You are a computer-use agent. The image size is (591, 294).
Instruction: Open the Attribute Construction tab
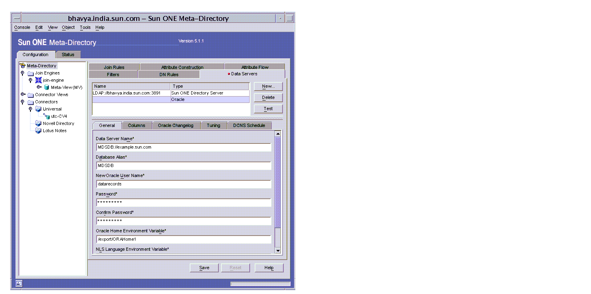pyautogui.click(x=182, y=67)
